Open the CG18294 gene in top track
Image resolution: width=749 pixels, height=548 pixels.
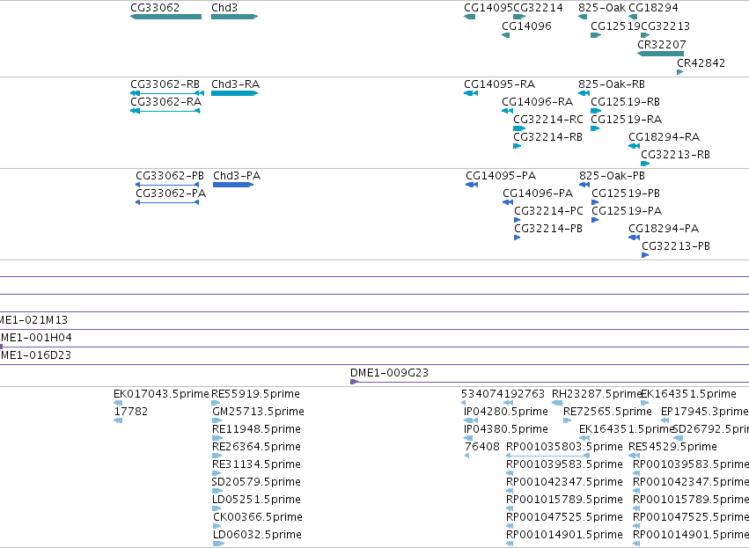tap(633, 17)
